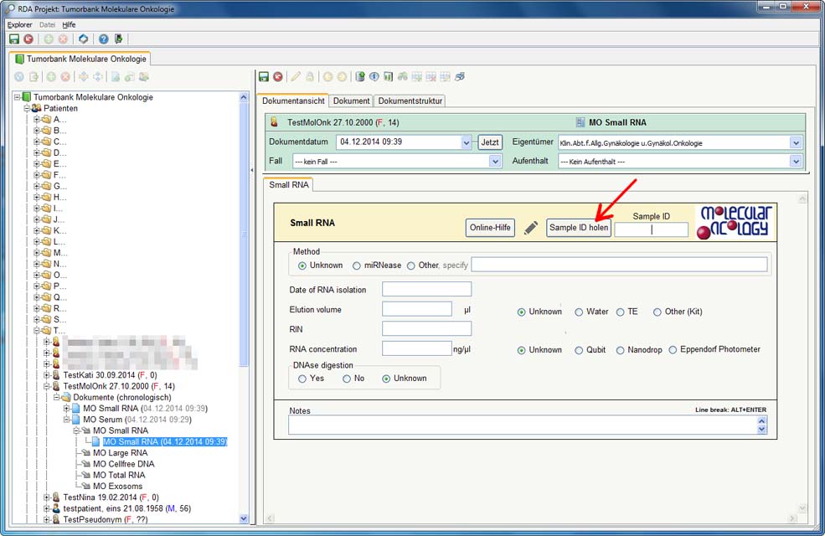The height and width of the screenshot is (536, 825).
Task: Choose Qubit for RNA concentration measurement
Action: pyautogui.click(x=579, y=350)
